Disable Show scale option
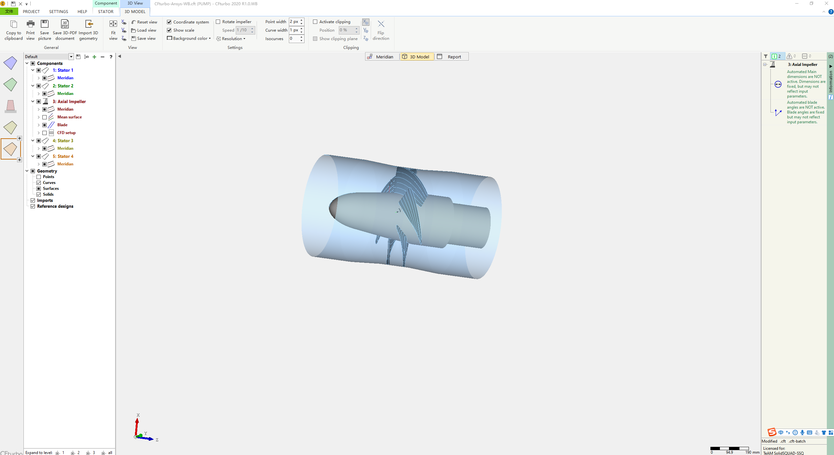 [x=169, y=30]
